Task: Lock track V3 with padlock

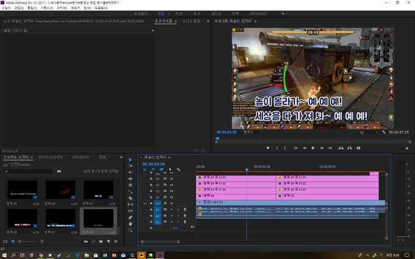Action: click(151, 191)
